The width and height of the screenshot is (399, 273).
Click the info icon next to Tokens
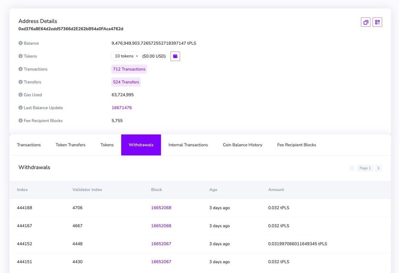(21, 56)
